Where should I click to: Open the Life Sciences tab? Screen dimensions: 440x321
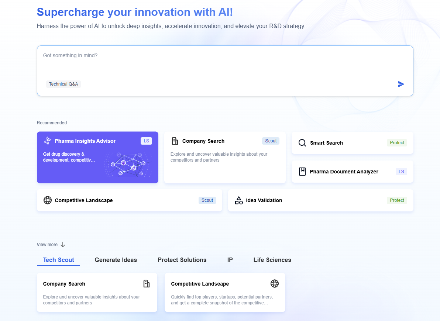272,260
